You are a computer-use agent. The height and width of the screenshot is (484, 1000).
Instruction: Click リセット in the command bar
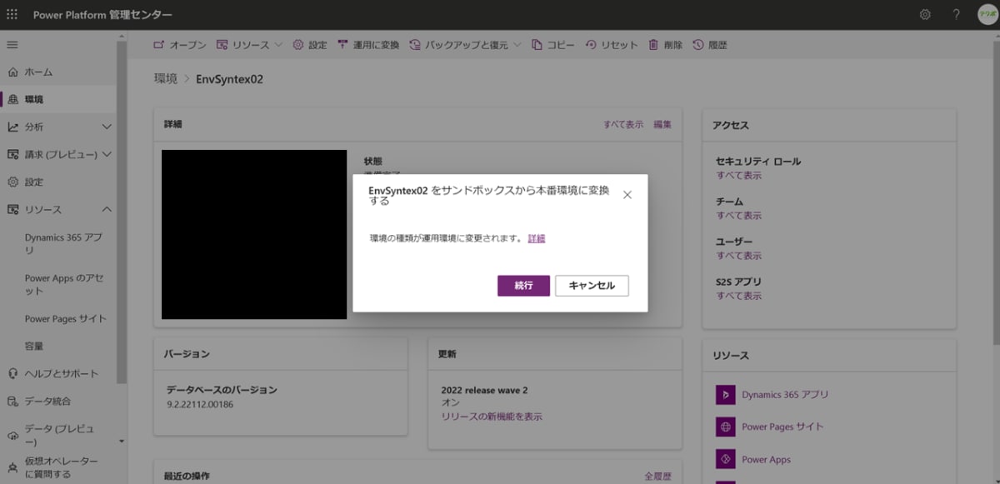point(612,45)
